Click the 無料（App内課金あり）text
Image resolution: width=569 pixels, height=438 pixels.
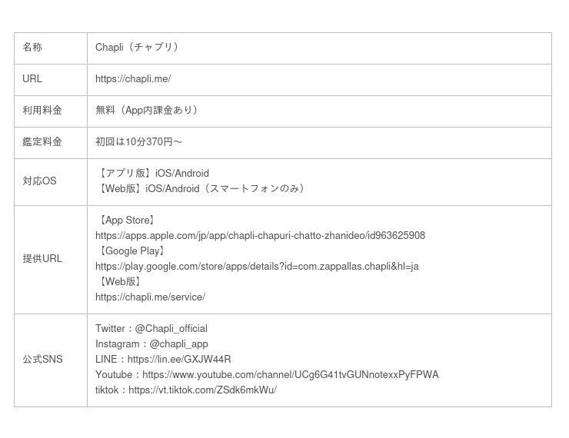click(x=146, y=110)
